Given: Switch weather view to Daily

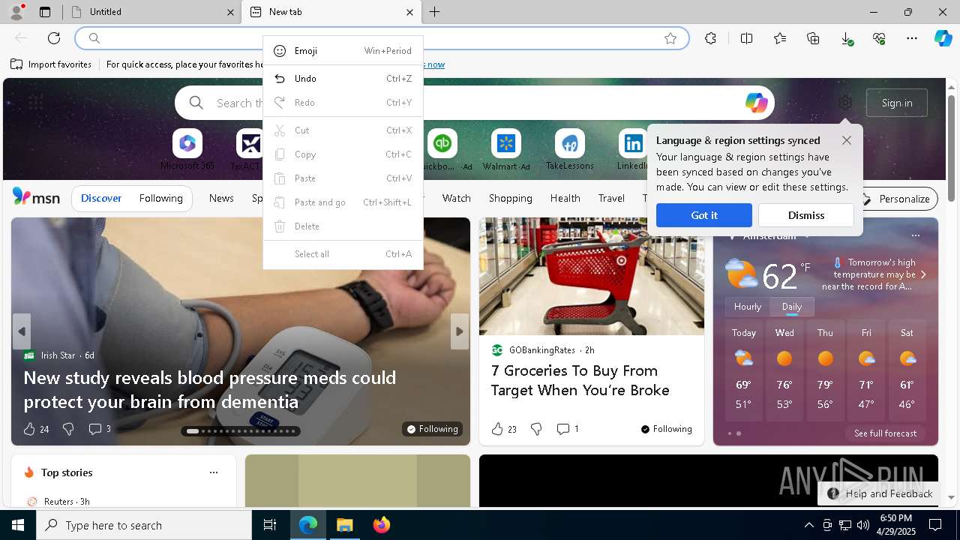Looking at the screenshot, I should [792, 307].
